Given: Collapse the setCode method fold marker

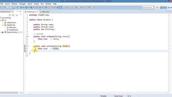Looking at the screenshot, I should point(28,46).
